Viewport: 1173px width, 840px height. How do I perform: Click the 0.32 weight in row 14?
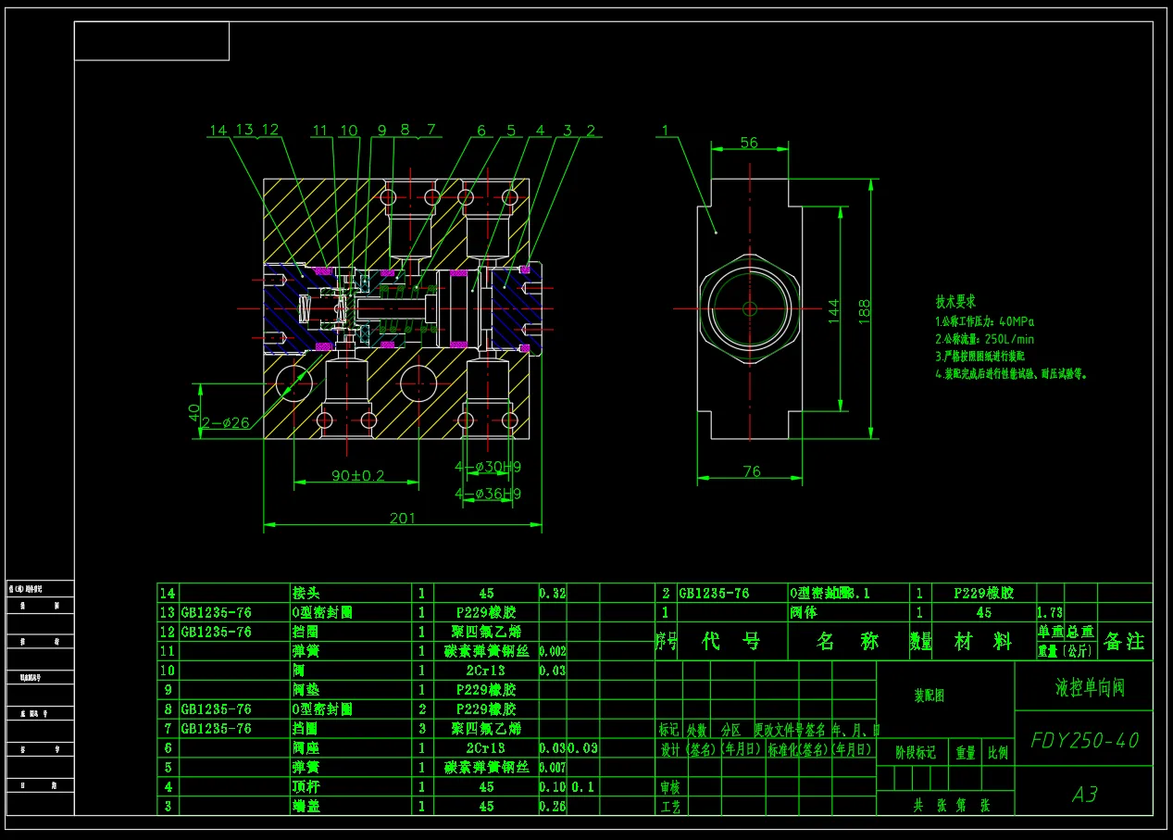pos(552,593)
